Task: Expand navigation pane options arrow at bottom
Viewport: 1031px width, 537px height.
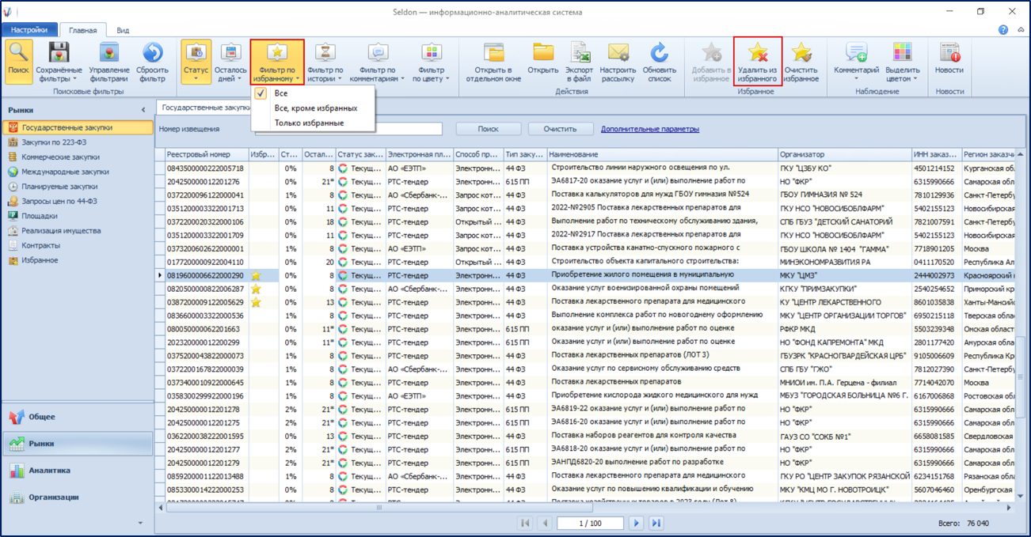Action: pos(141,523)
